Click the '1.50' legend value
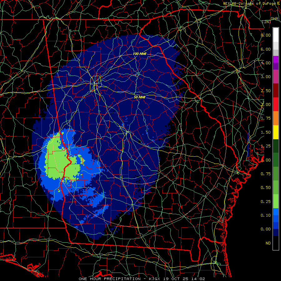The height and width of the screenshot is (281, 281). (x=266, y=132)
